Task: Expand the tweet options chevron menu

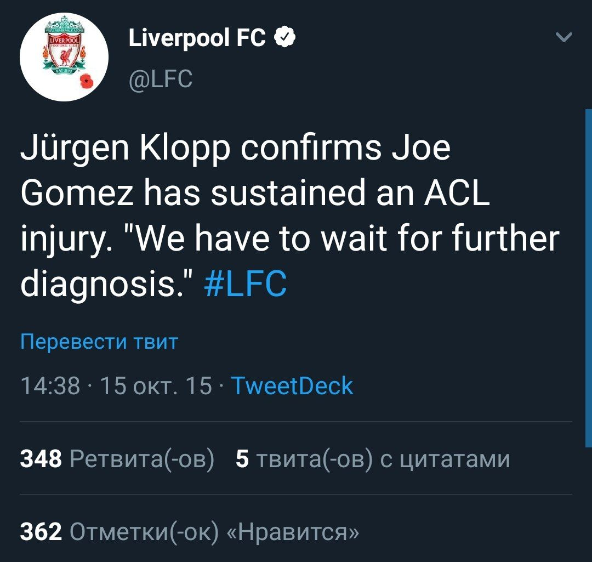Action: 563,38
